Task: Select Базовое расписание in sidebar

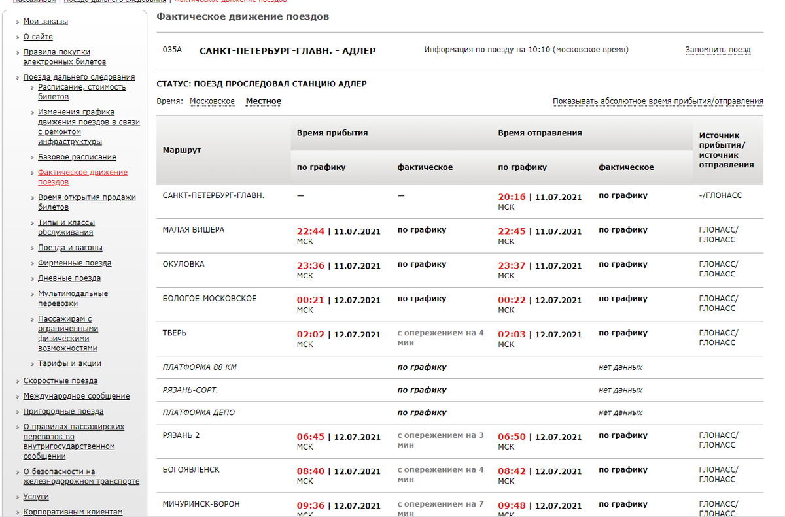Action: pos(77,157)
